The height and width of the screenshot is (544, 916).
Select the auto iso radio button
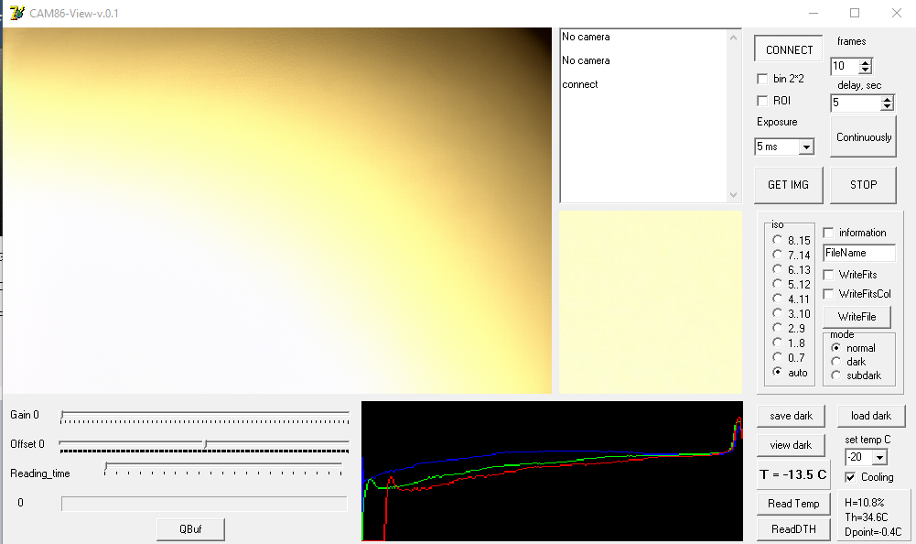(x=777, y=373)
